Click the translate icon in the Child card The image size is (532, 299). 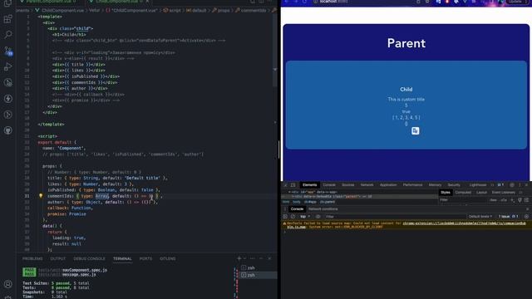click(x=415, y=131)
